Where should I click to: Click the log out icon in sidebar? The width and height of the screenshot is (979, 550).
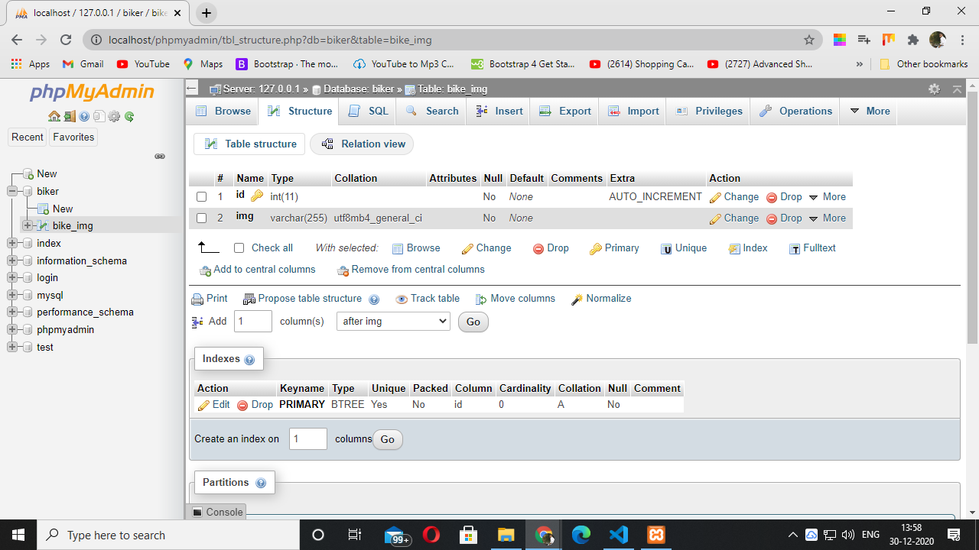(x=70, y=117)
